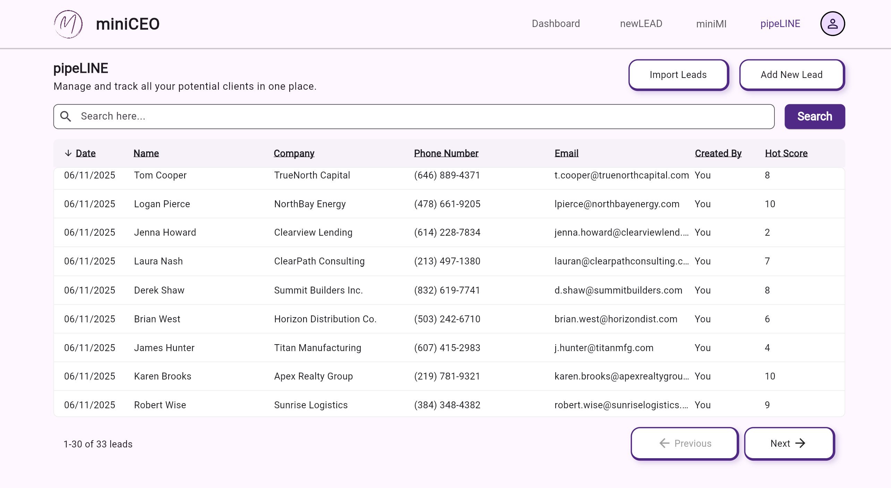This screenshot has height=488, width=891.
Task: Click the magnifying glass search icon
Action: click(66, 116)
